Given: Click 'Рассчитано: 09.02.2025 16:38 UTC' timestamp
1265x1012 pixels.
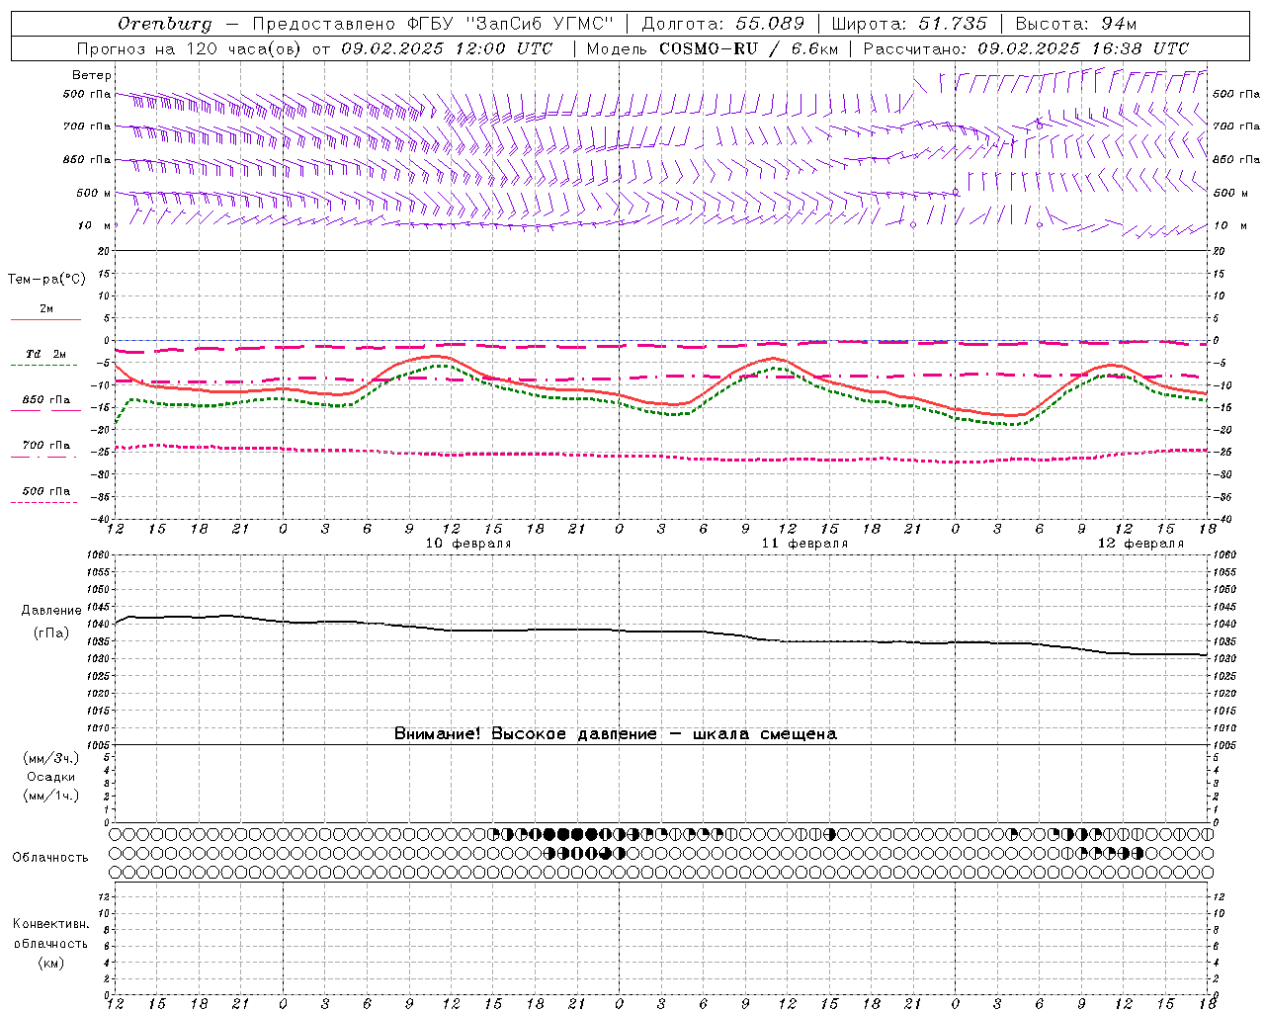Looking at the screenshot, I should point(1026,48).
